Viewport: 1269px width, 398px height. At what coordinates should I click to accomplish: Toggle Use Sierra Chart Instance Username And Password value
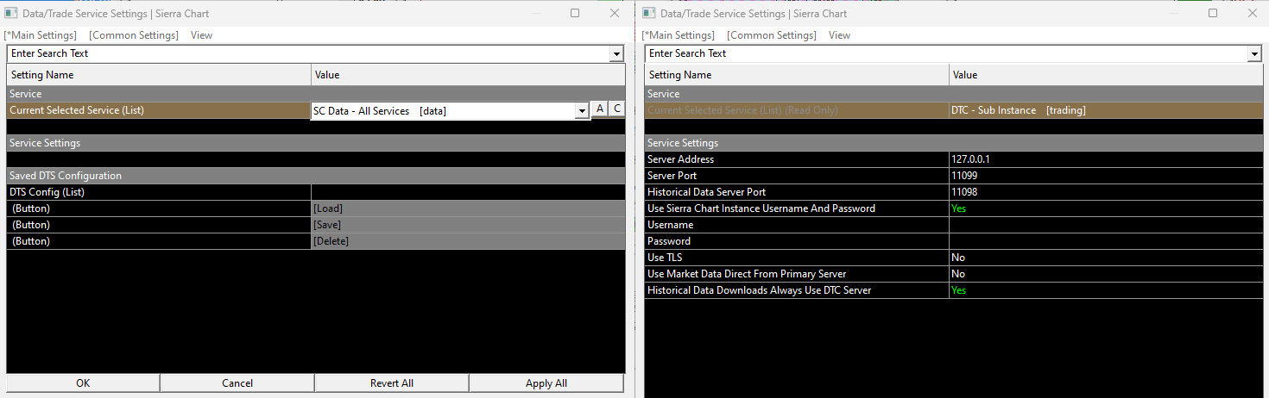[1106, 208]
